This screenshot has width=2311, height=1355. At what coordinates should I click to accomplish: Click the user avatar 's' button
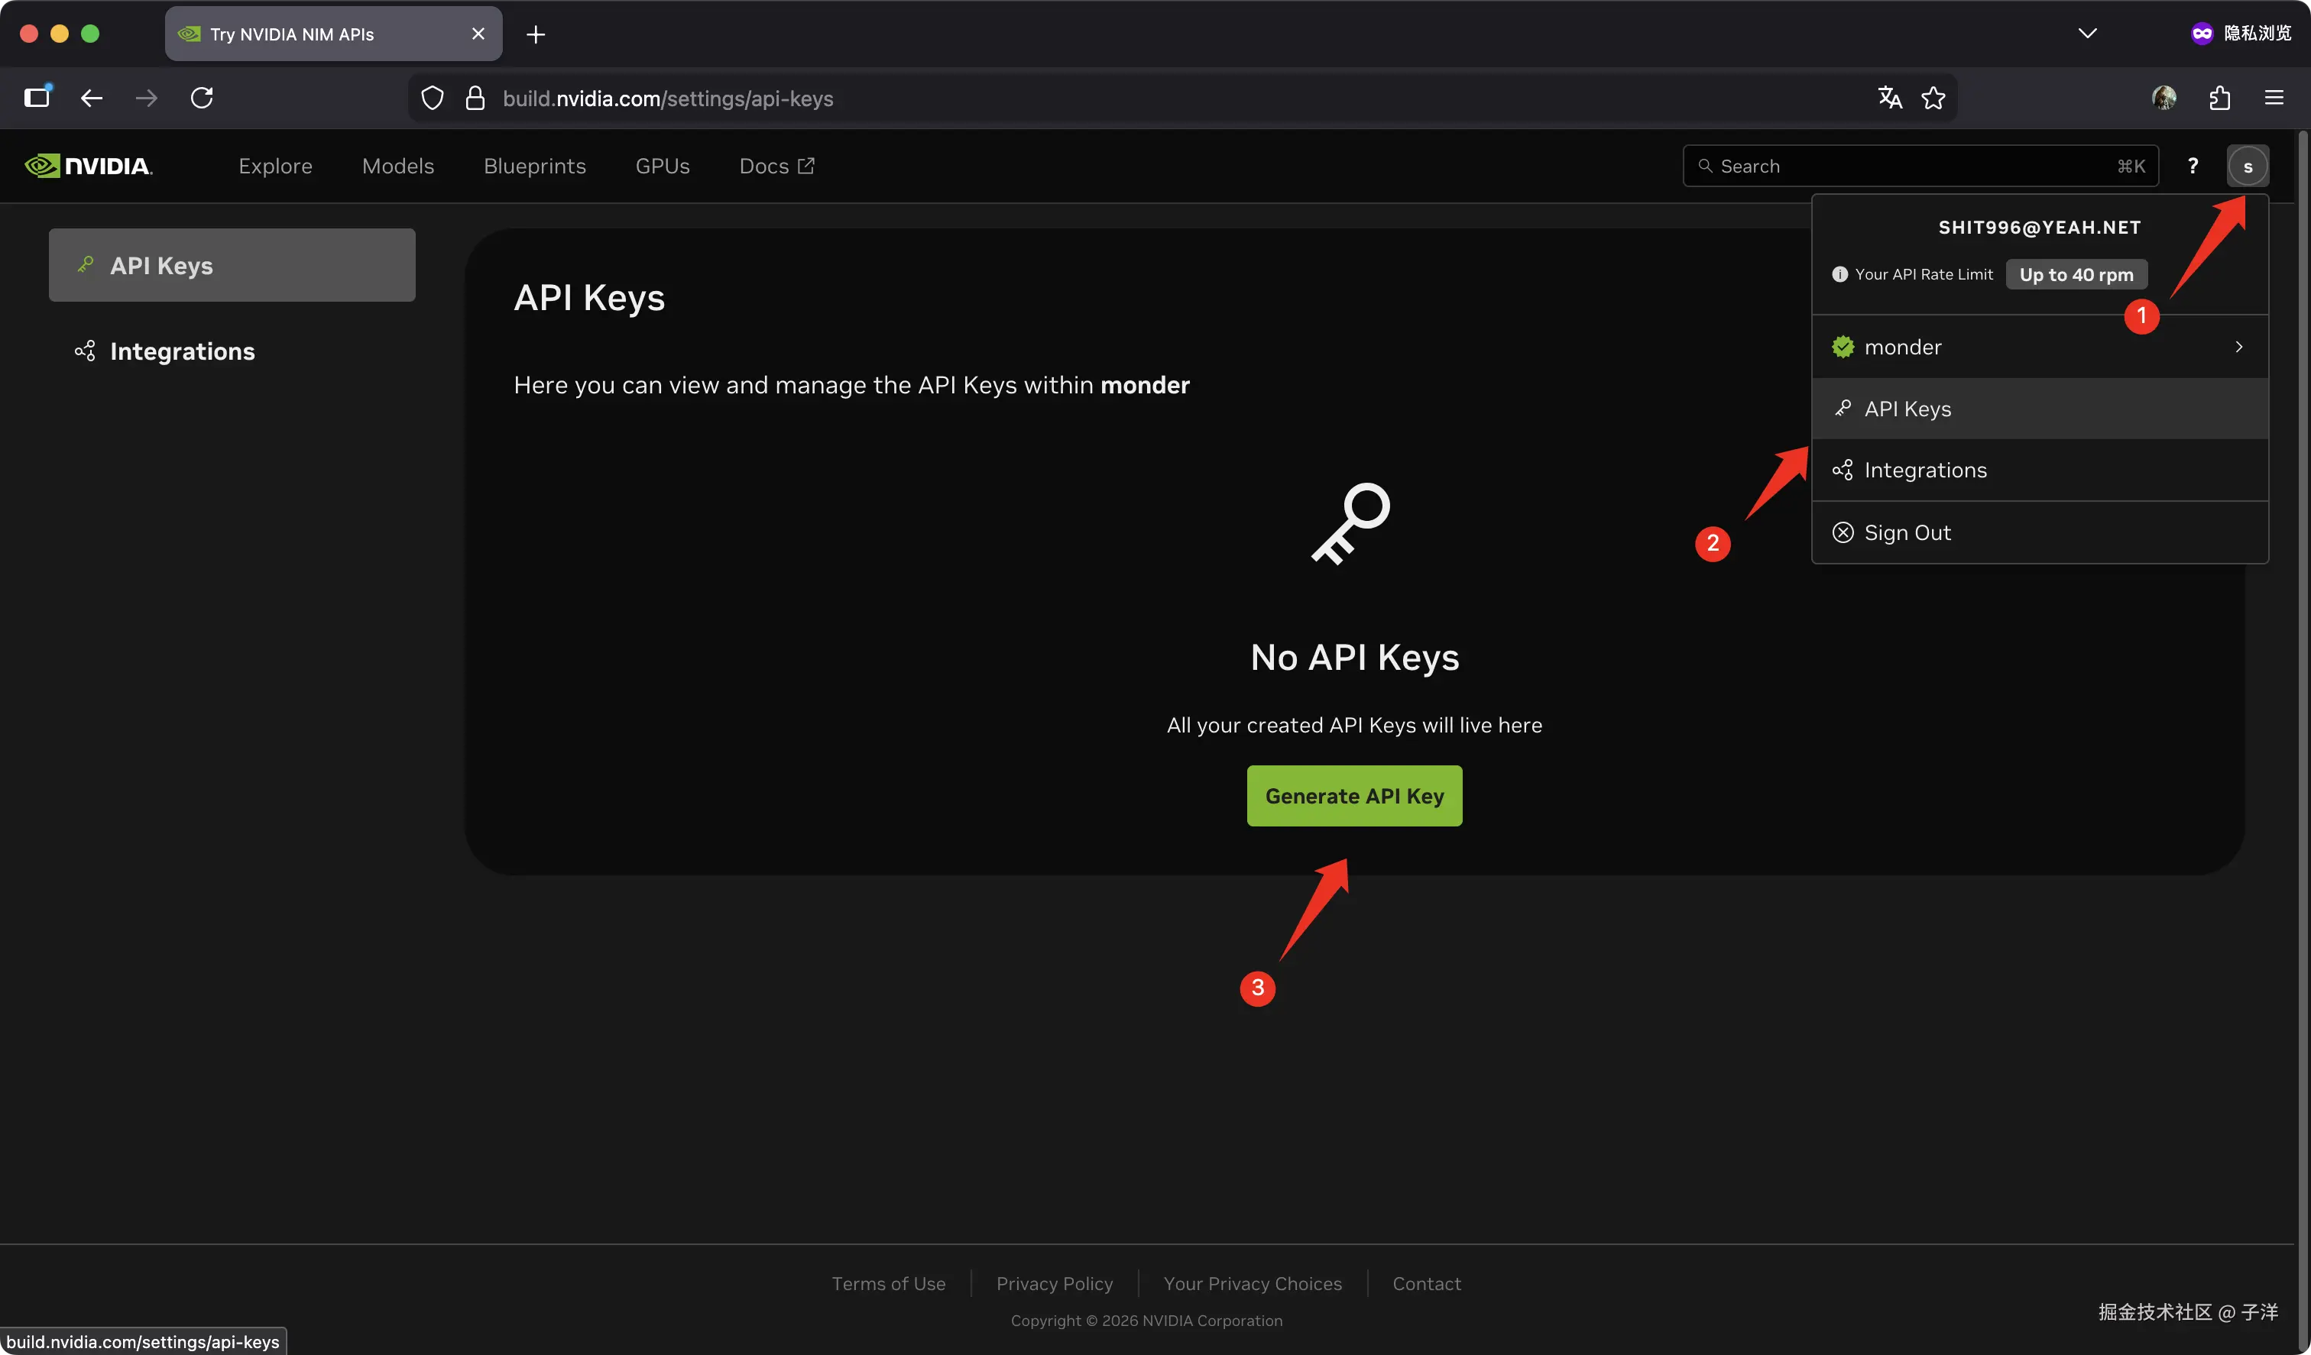tap(2247, 166)
